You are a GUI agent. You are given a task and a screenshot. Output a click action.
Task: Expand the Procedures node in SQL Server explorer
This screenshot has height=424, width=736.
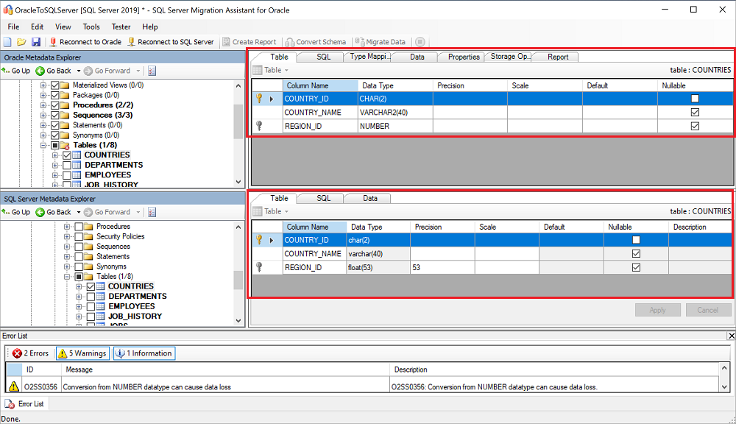pos(67,227)
